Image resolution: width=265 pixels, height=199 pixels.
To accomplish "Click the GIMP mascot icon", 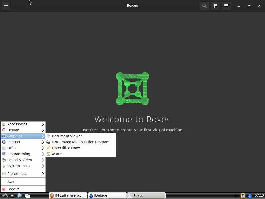I will tap(48, 142).
